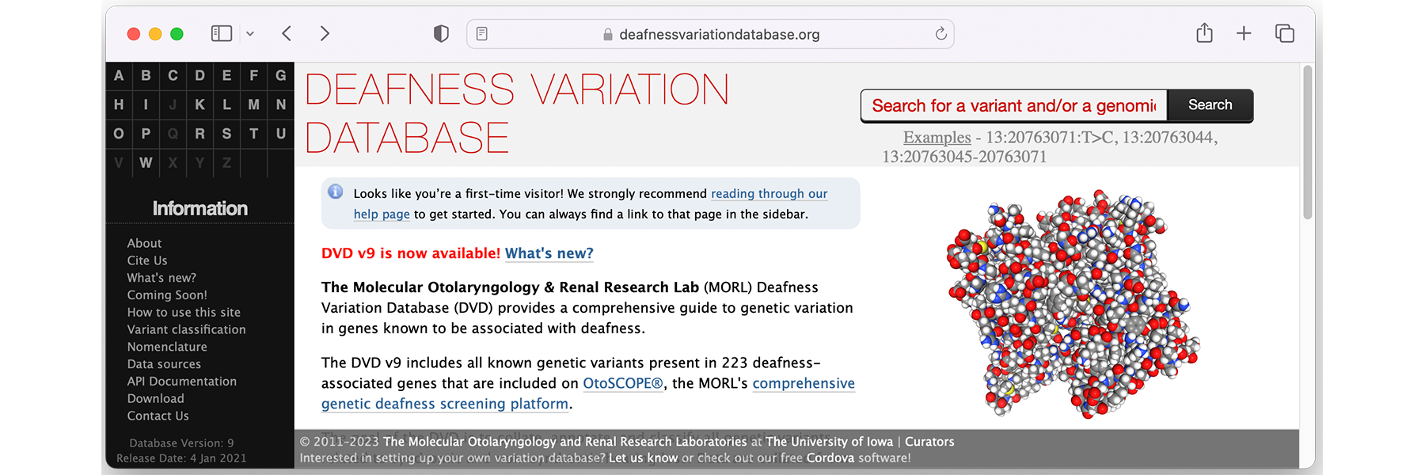Viewport: 1425px width, 475px height.
Task: Click the page vertical scrollbar
Action: point(1308,142)
